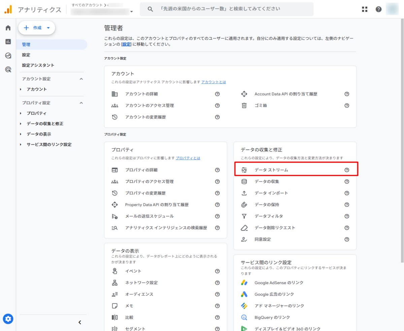Viewport: 404px width, 331px height.
Task: Click the blue Admin gear icon
Action: point(8,319)
